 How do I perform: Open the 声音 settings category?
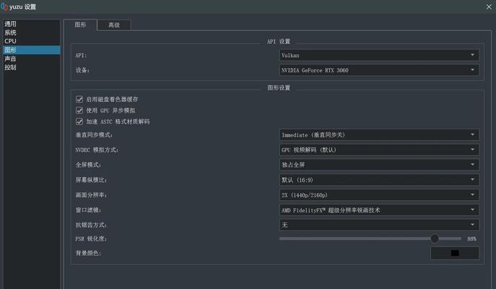coord(31,59)
